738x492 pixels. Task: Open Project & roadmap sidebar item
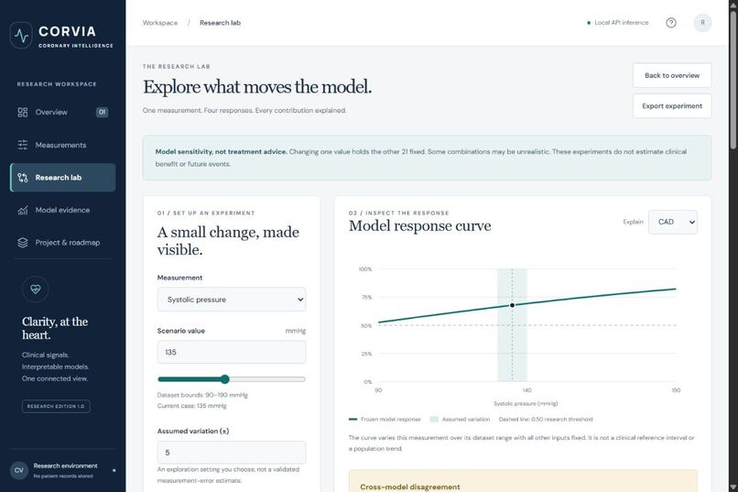pos(62,243)
